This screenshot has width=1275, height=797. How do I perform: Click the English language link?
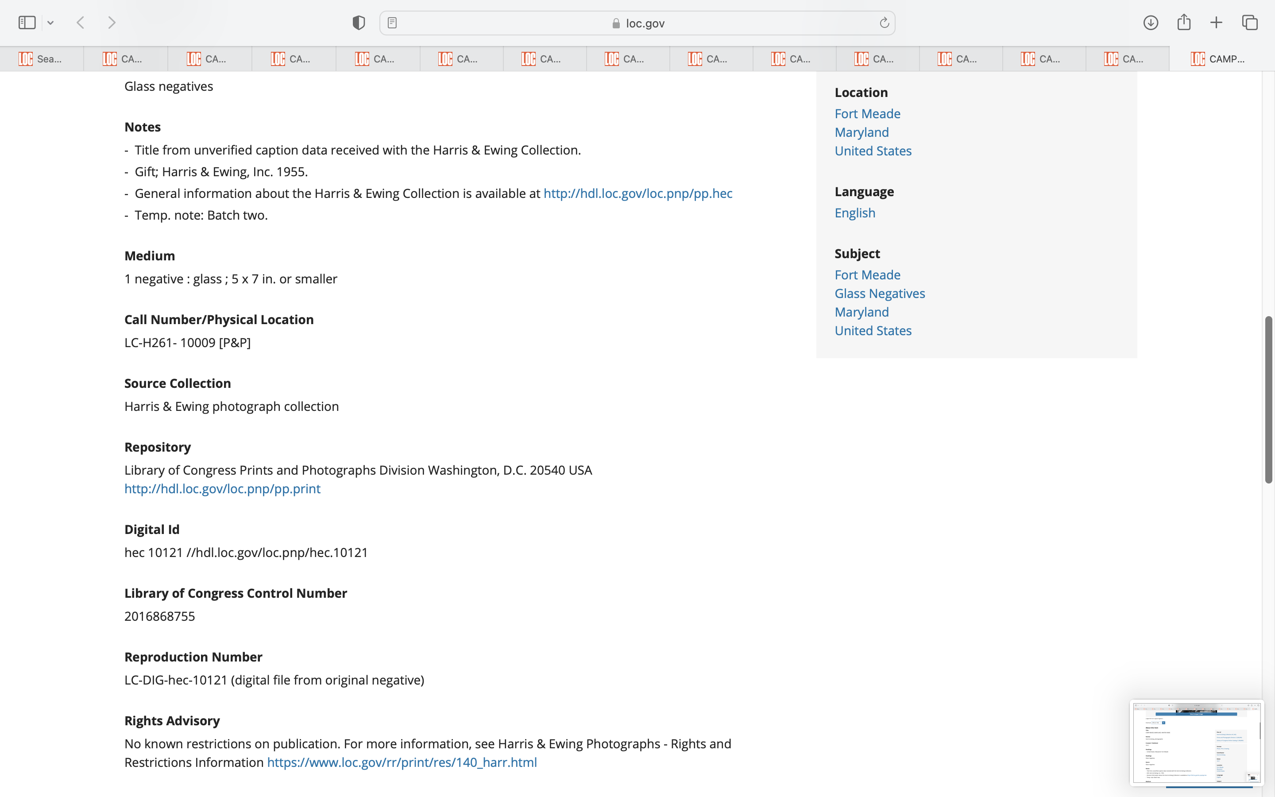(854, 213)
